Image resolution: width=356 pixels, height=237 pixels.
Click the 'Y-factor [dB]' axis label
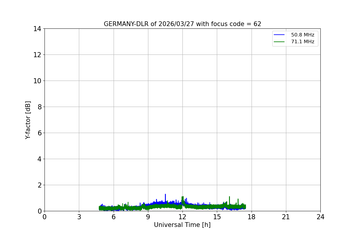(28, 120)
